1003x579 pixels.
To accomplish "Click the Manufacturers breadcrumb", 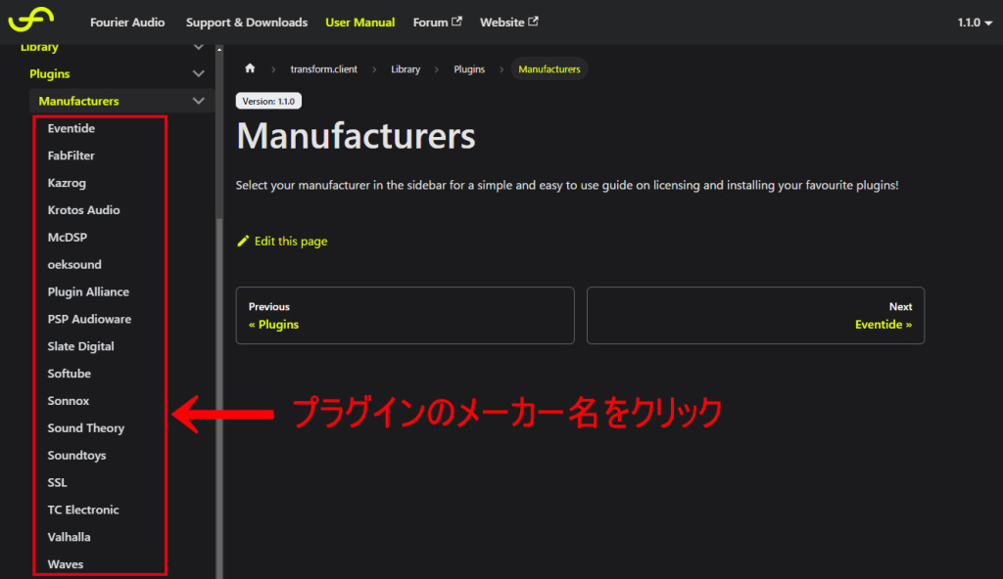I will (x=549, y=69).
